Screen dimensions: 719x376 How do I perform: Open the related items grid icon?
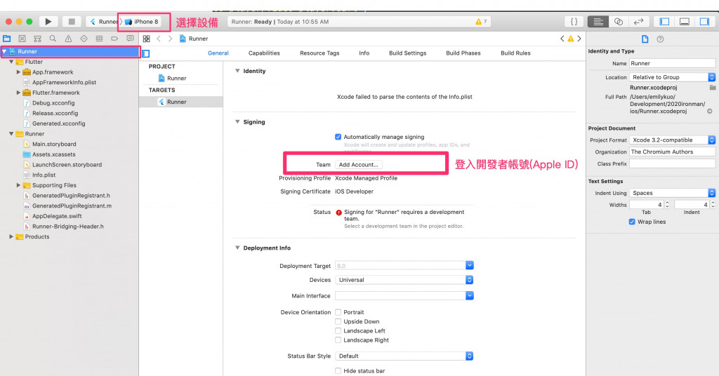(146, 39)
